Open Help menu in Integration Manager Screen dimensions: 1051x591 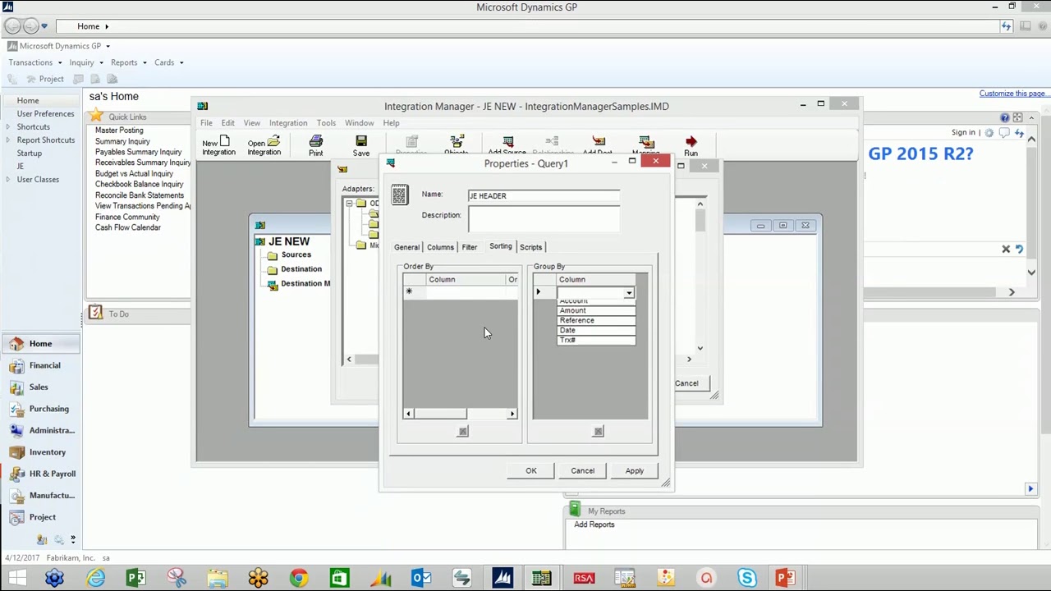(x=391, y=123)
